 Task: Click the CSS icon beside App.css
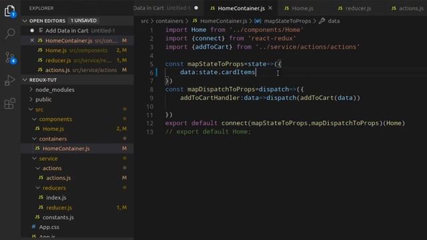34,227
